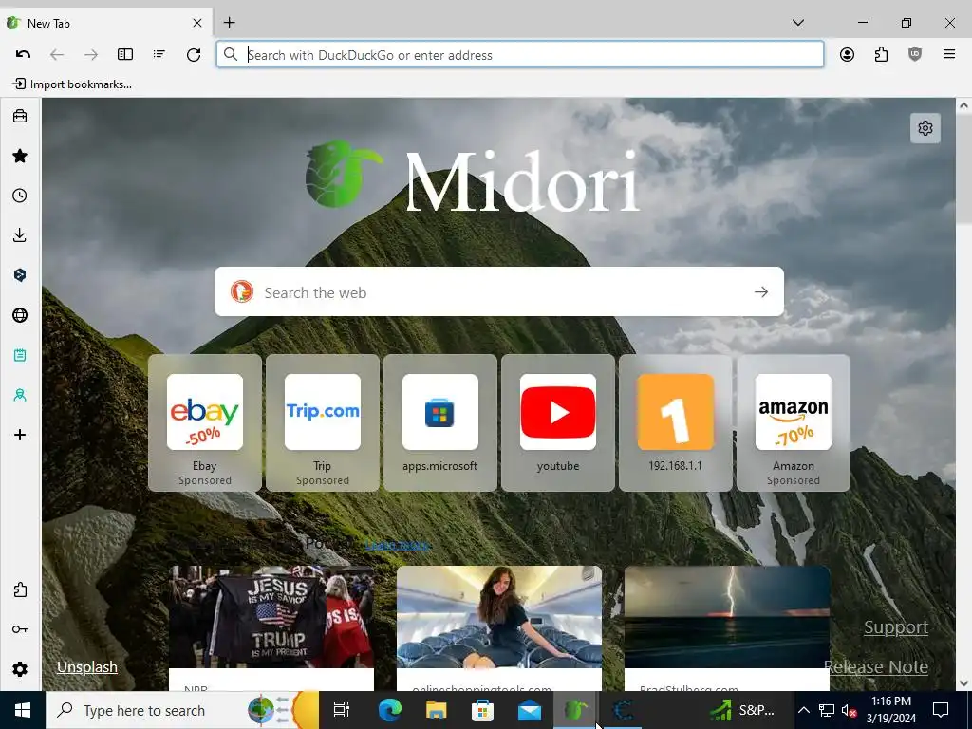Open history clock in sidebar
972x729 pixels.
20,196
